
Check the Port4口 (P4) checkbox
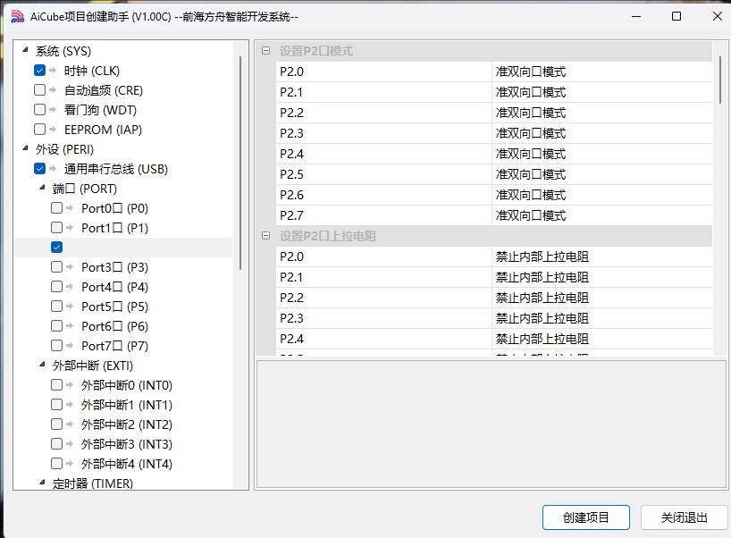(57, 286)
